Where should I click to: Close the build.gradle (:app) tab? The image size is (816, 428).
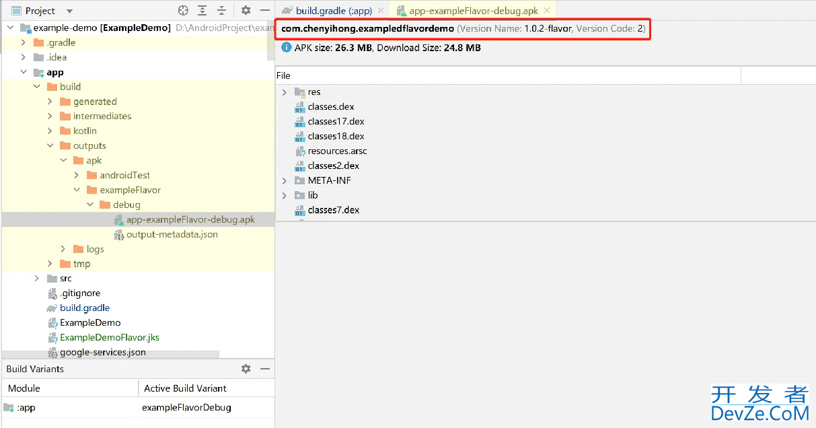[380, 11]
